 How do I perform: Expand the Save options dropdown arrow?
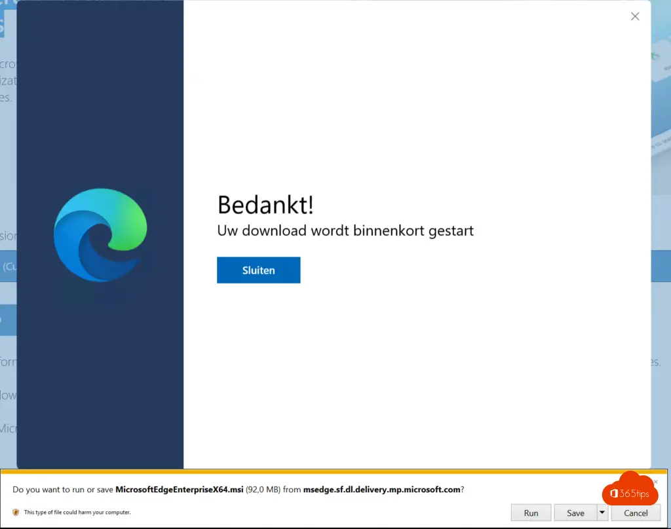click(x=602, y=513)
